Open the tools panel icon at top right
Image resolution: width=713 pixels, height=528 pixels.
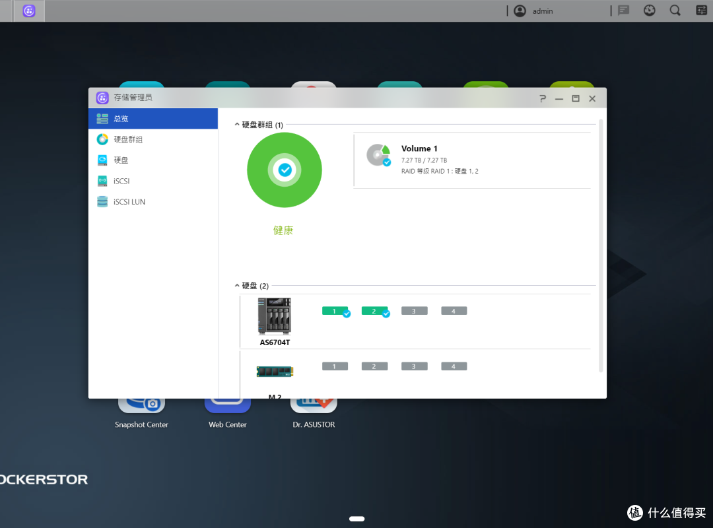[701, 11]
